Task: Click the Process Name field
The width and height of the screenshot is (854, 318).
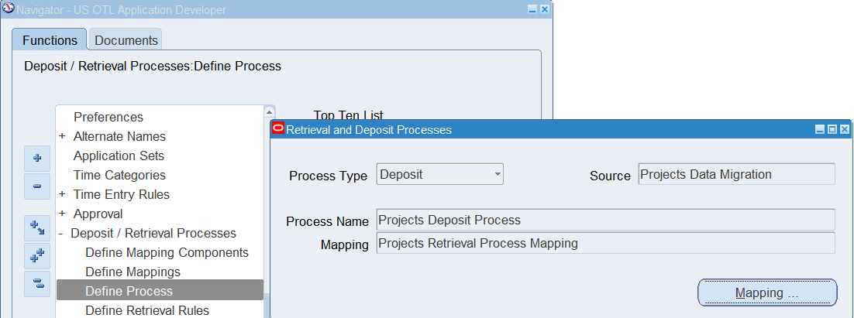Action: click(605, 220)
